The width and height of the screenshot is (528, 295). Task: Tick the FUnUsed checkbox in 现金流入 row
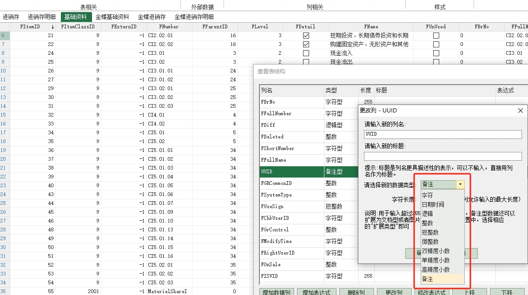(x=436, y=53)
